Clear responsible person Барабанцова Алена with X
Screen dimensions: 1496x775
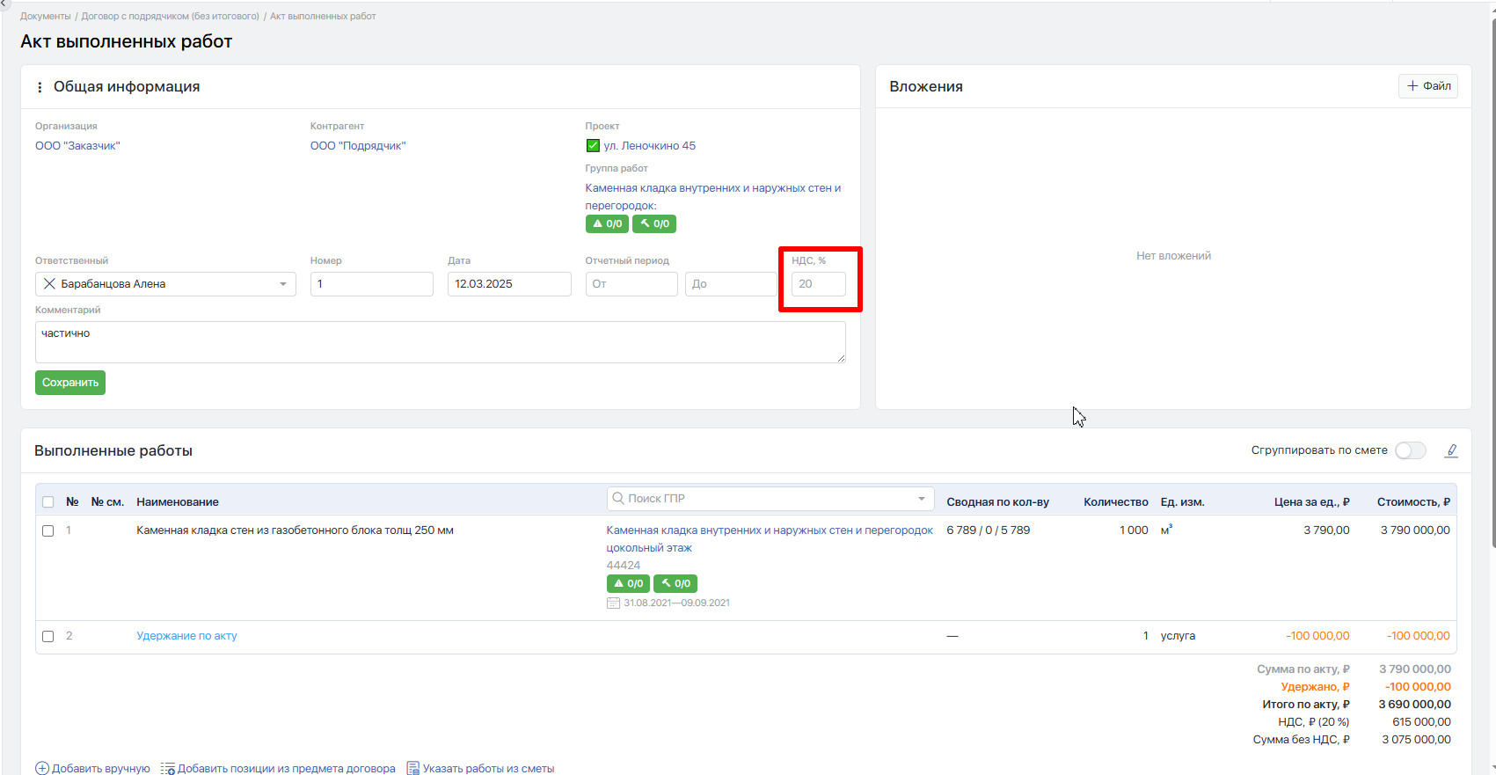point(49,284)
